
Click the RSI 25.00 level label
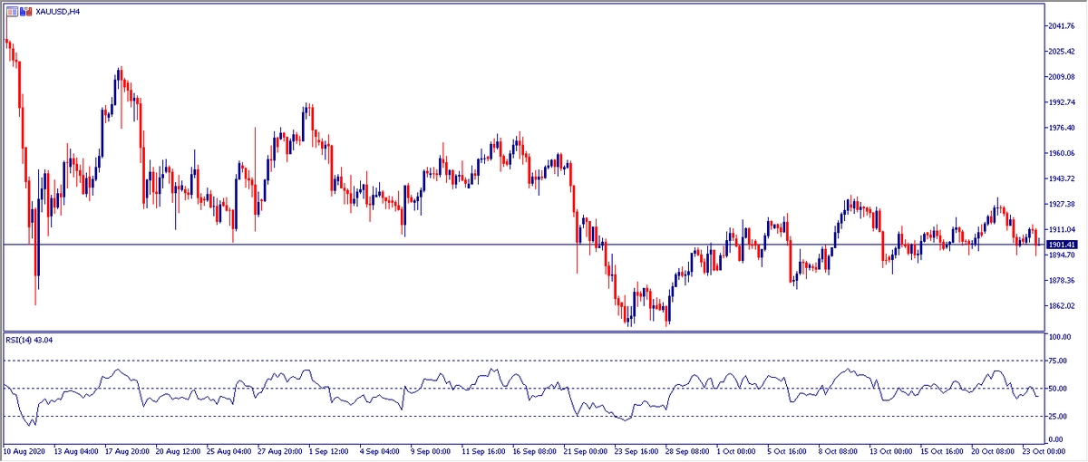(x=1056, y=416)
